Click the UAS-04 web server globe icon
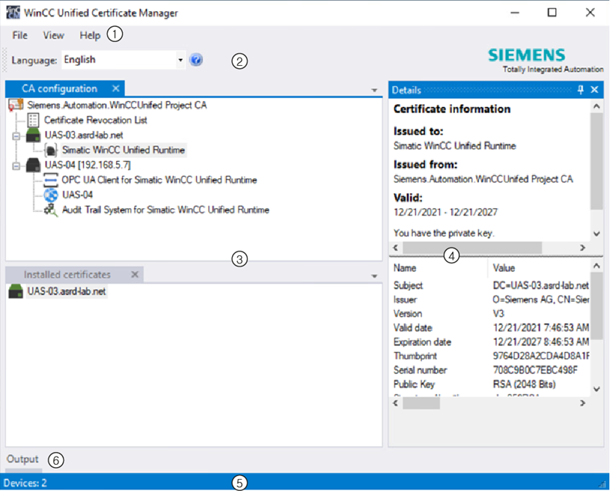Screen dimensions: 610x491 pyautogui.click(x=51, y=195)
